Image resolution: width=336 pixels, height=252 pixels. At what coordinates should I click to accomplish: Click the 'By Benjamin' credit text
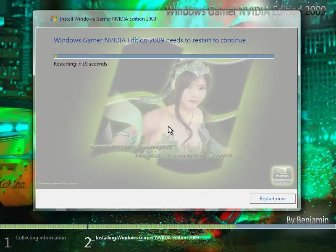(x=307, y=220)
